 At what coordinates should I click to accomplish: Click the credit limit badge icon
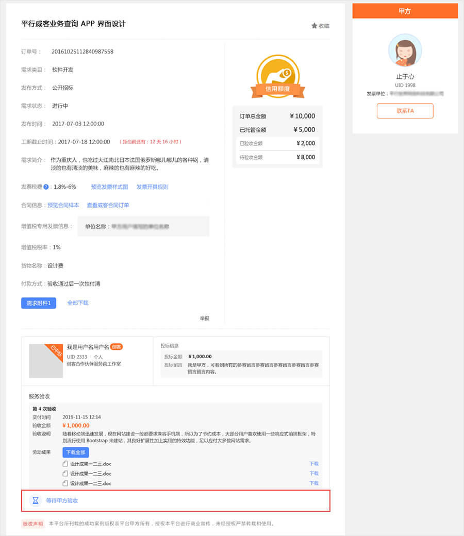277,77
